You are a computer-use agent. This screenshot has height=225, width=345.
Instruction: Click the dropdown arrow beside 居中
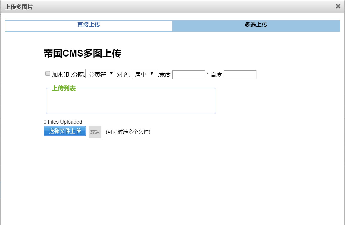coord(152,73)
